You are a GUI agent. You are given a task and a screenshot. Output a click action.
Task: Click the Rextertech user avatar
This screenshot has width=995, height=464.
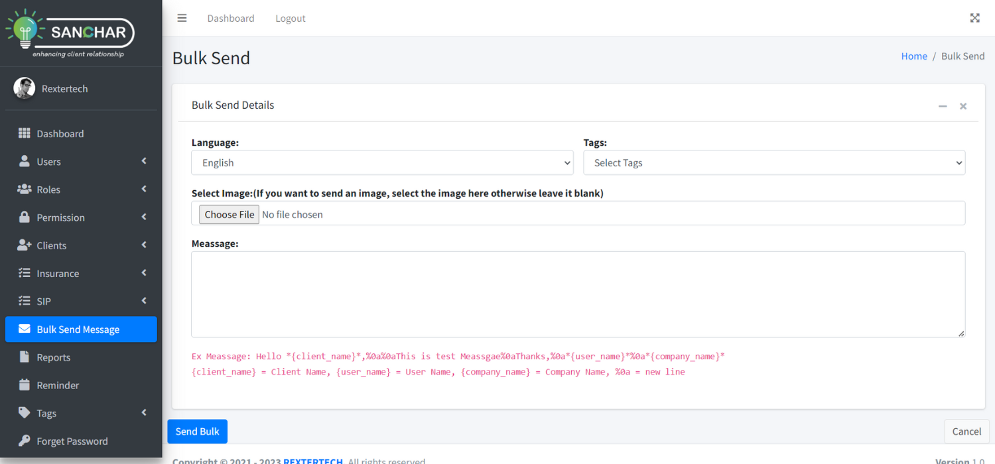[25, 88]
